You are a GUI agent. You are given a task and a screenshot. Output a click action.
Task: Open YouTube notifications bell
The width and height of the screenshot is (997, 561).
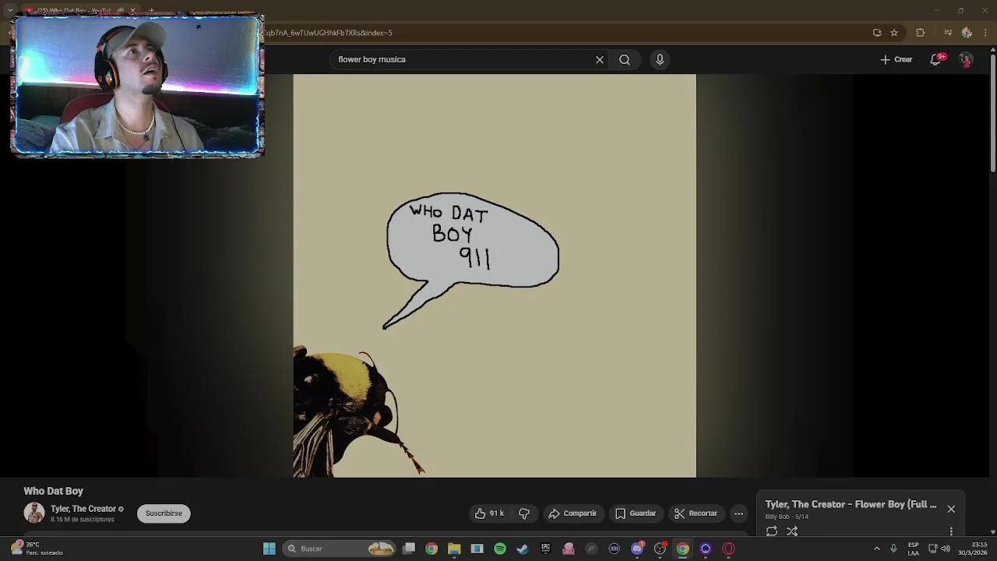click(935, 59)
